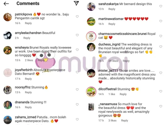Screen dimensions: 167x125
Task: Like patrickpova's comment with the heart
Action: coord(77,16)
